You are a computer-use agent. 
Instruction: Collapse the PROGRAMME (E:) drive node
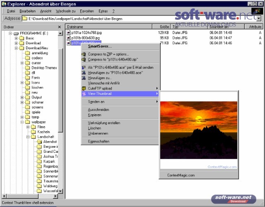click(10, 33)
